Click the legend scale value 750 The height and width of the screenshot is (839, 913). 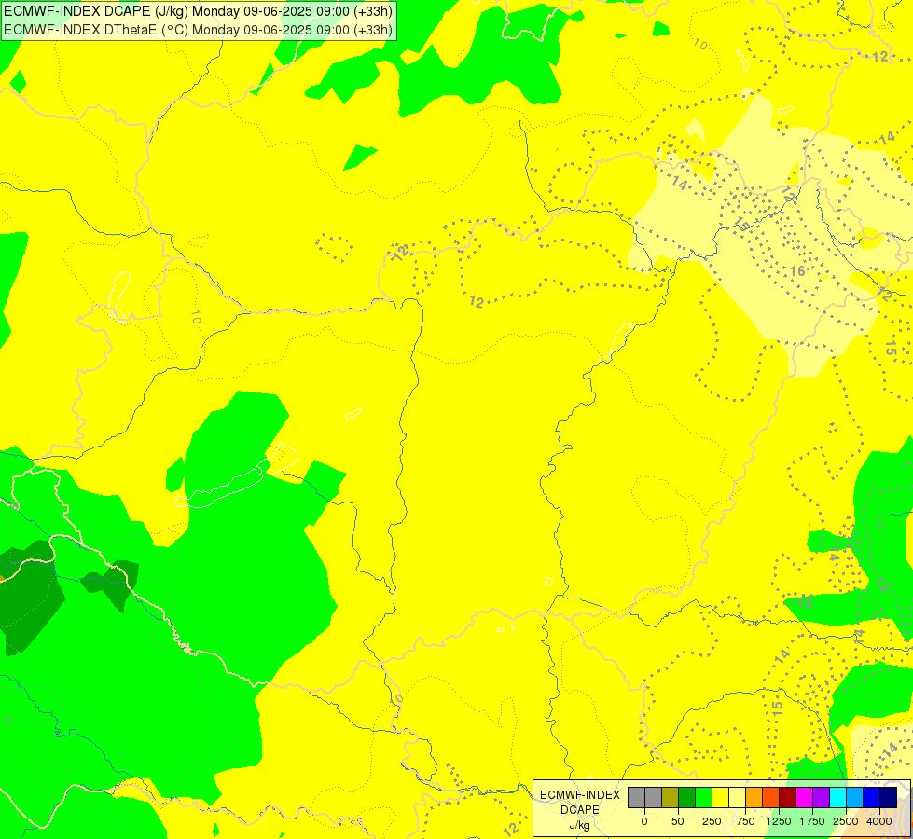click(745, 821)
